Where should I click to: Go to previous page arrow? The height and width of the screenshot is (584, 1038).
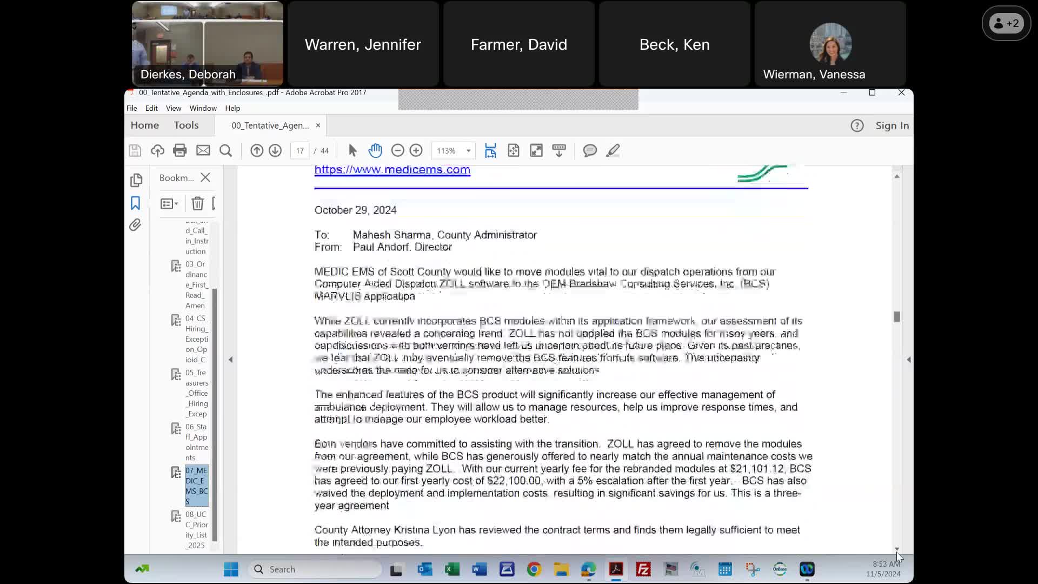257,151
